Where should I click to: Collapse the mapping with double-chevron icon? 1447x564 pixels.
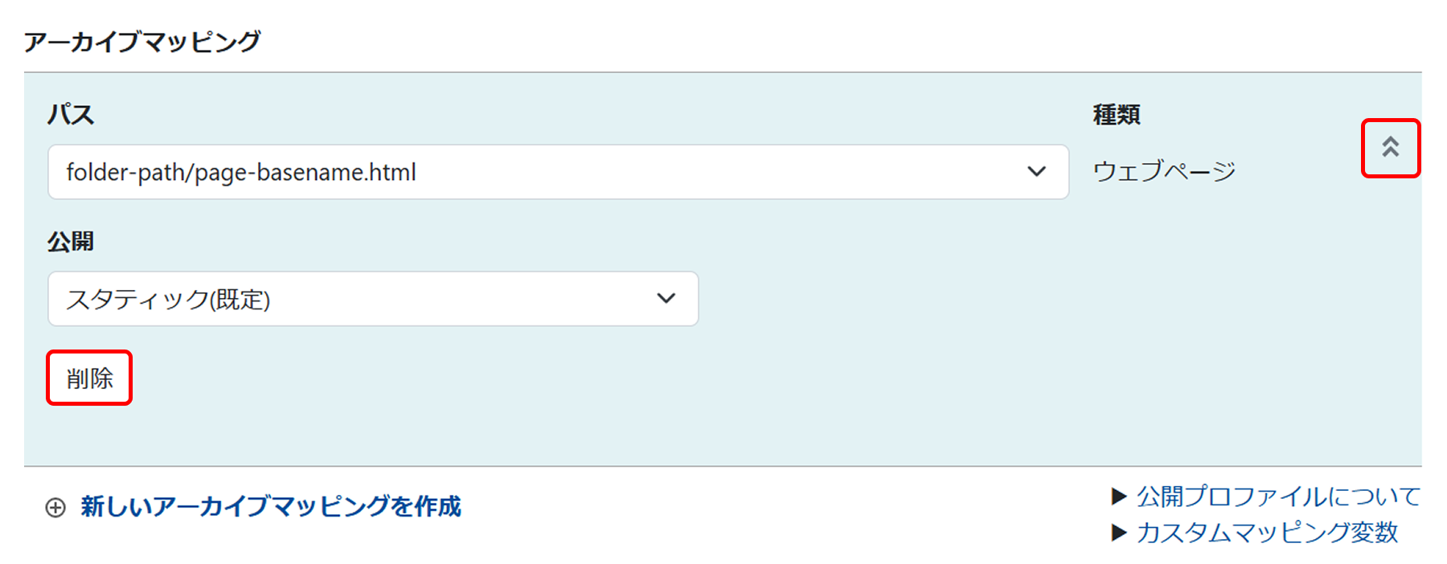[x=1390, y=148]
